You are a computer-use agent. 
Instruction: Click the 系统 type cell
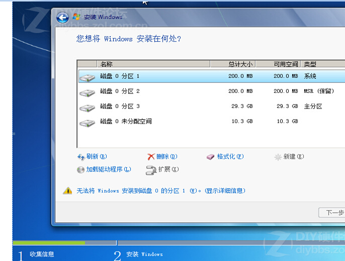(x=310, y=76)
